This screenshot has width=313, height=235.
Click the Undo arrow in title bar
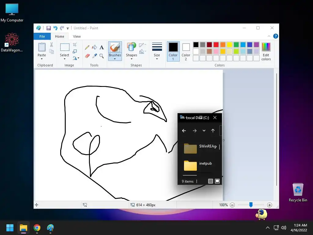[55, 28]
